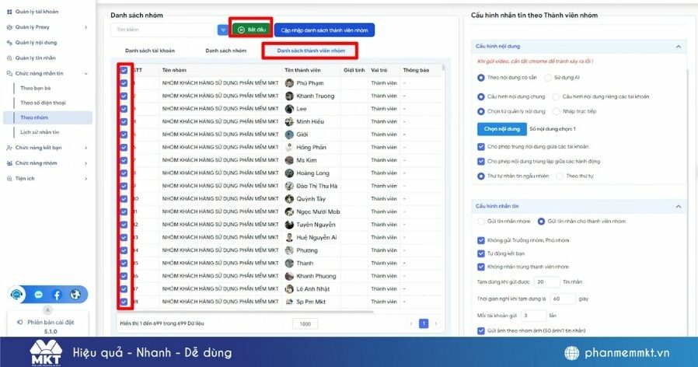The image size is (698, 367).
Task: Toggle the select-all checkbox in table header
Action: pyautogui.click(x=124, y=71)
